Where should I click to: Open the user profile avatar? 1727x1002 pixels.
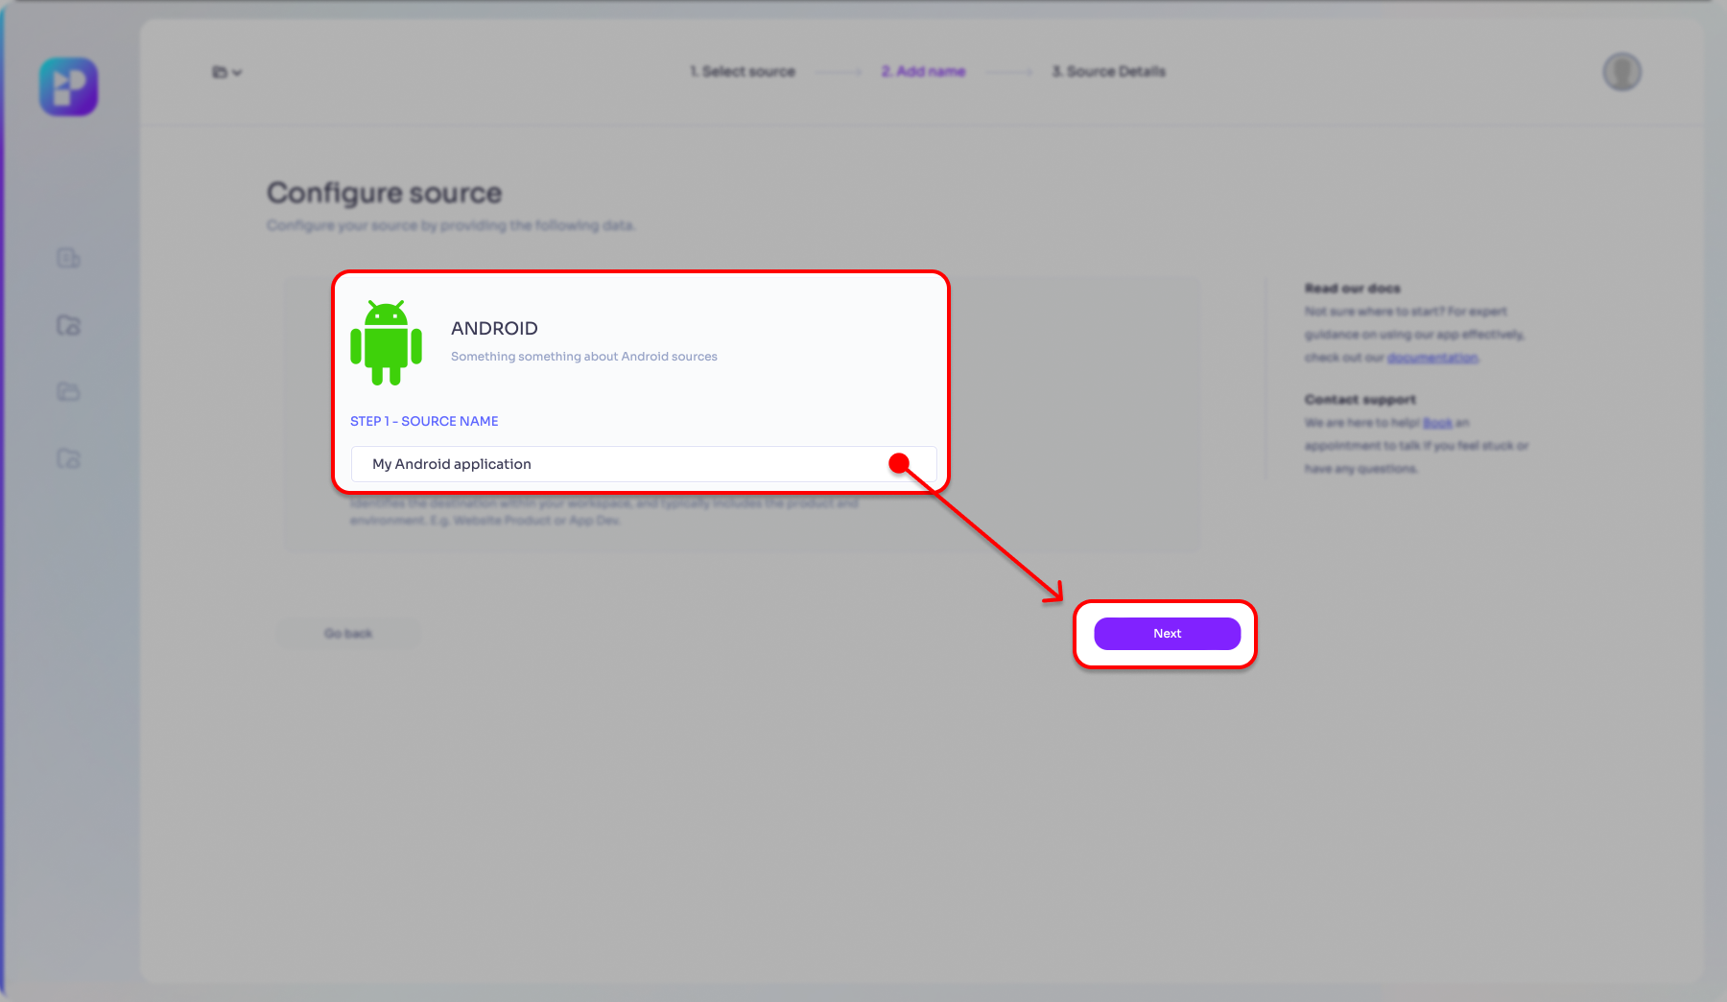1621,72
